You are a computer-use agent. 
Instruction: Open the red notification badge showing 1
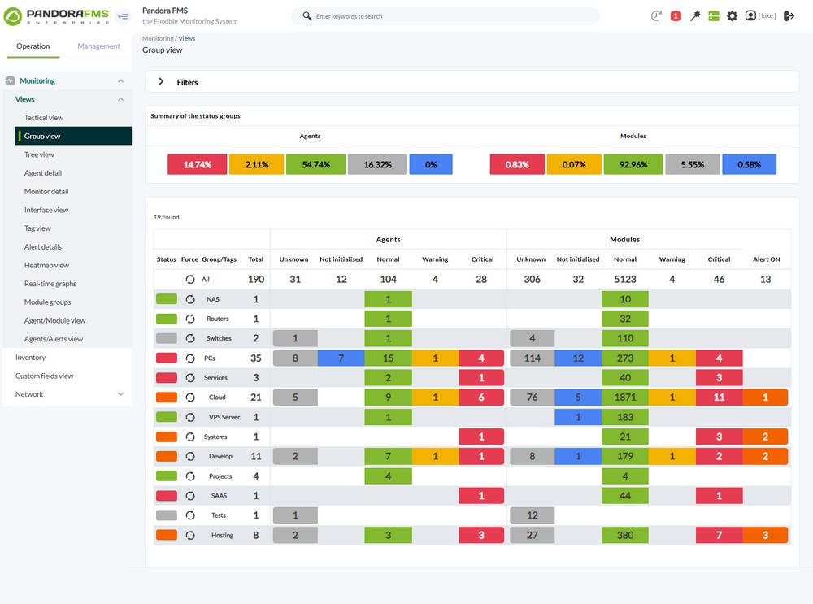[x=676, y=16]
